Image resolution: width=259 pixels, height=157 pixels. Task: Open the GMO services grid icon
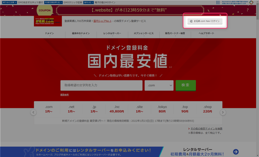218,3
